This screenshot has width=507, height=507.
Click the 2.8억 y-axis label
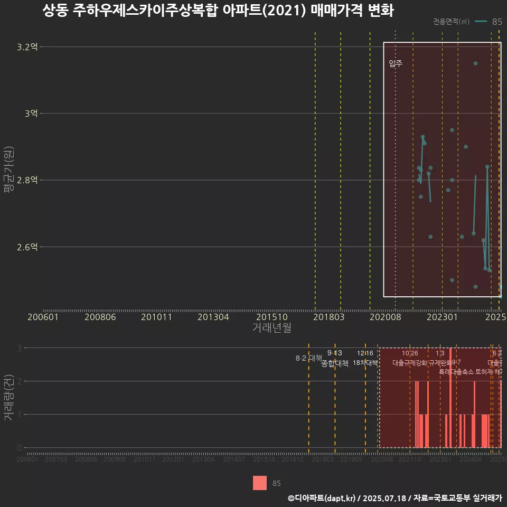27,180
